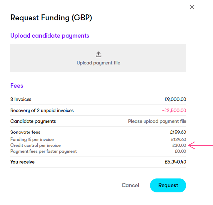213x205 pixels.
Task: Select the £9,000.00 invoices amount
Action: pyautogui.click(x=175, y=99)
